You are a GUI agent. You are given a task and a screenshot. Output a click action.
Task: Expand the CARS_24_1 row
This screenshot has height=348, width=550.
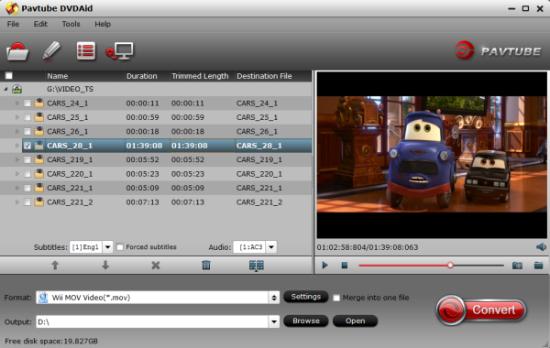(16, 103)
